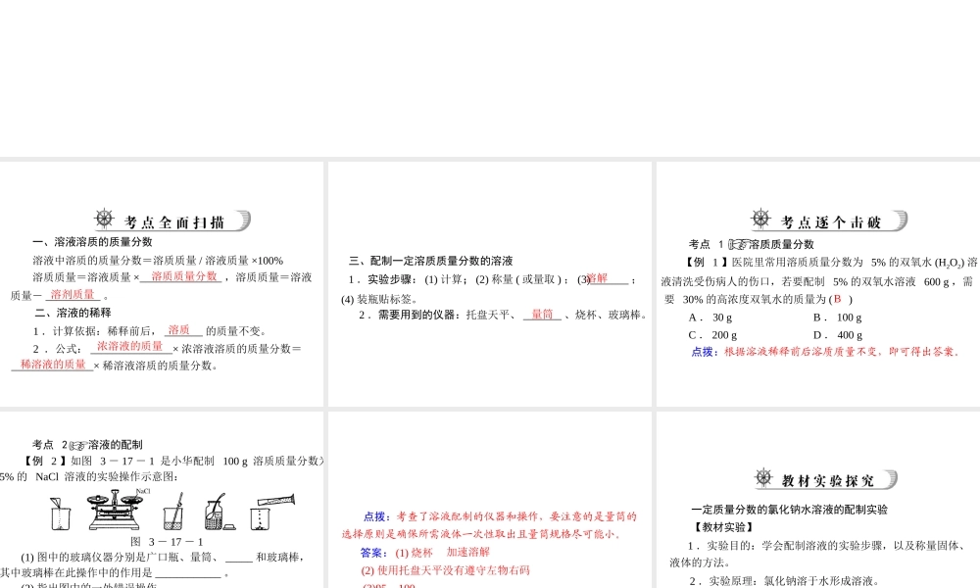Click the red answer 溶质质量分数

pyautogui.click(x=184, y=276)
